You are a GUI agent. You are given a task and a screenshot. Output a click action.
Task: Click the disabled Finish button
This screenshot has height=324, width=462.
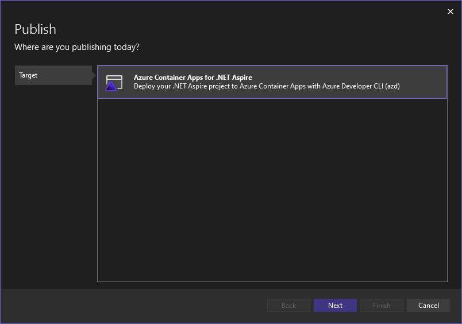click(x=382, y=306)
